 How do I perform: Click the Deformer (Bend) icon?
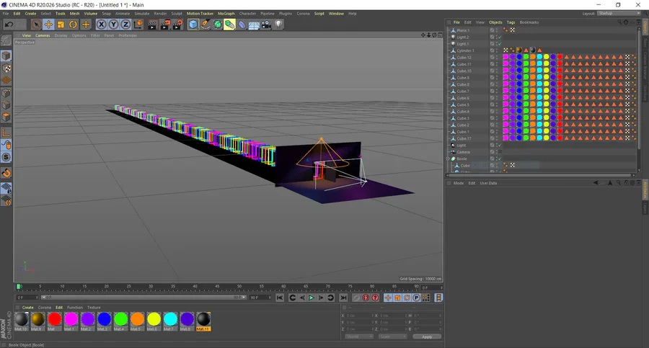242,24
